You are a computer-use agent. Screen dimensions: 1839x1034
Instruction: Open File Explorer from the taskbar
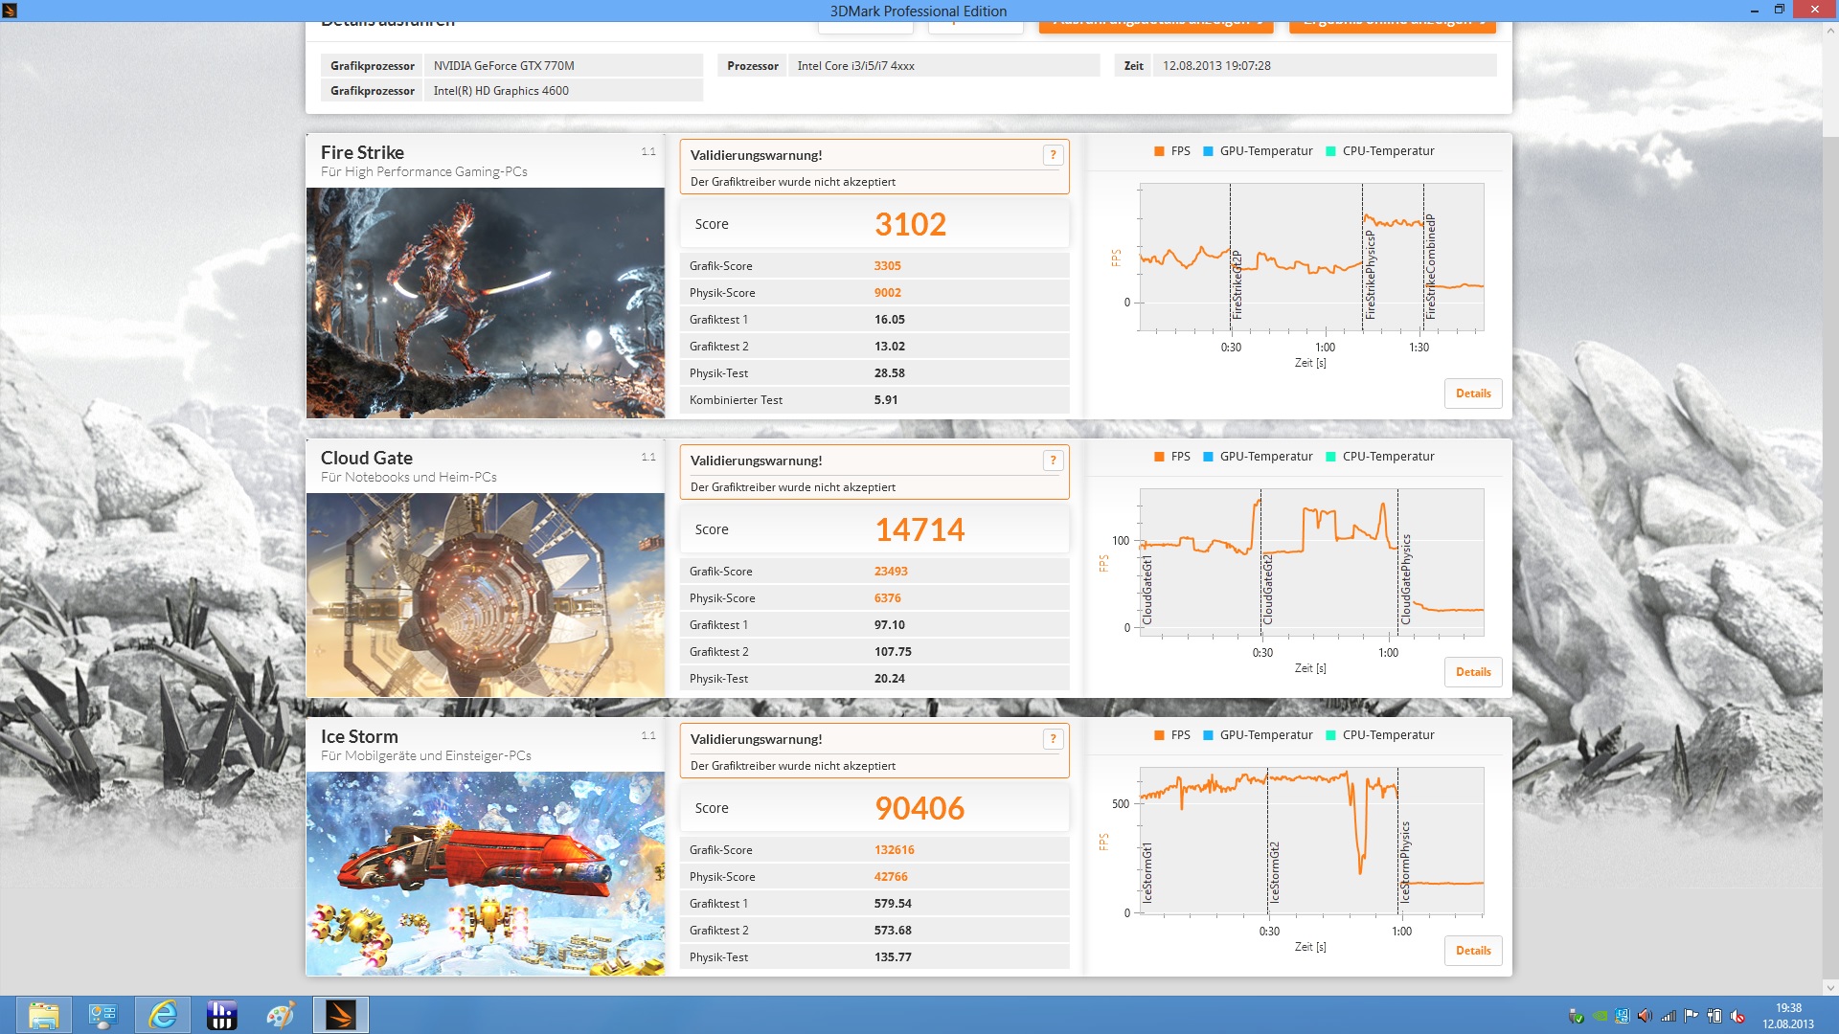(44, 1015)
